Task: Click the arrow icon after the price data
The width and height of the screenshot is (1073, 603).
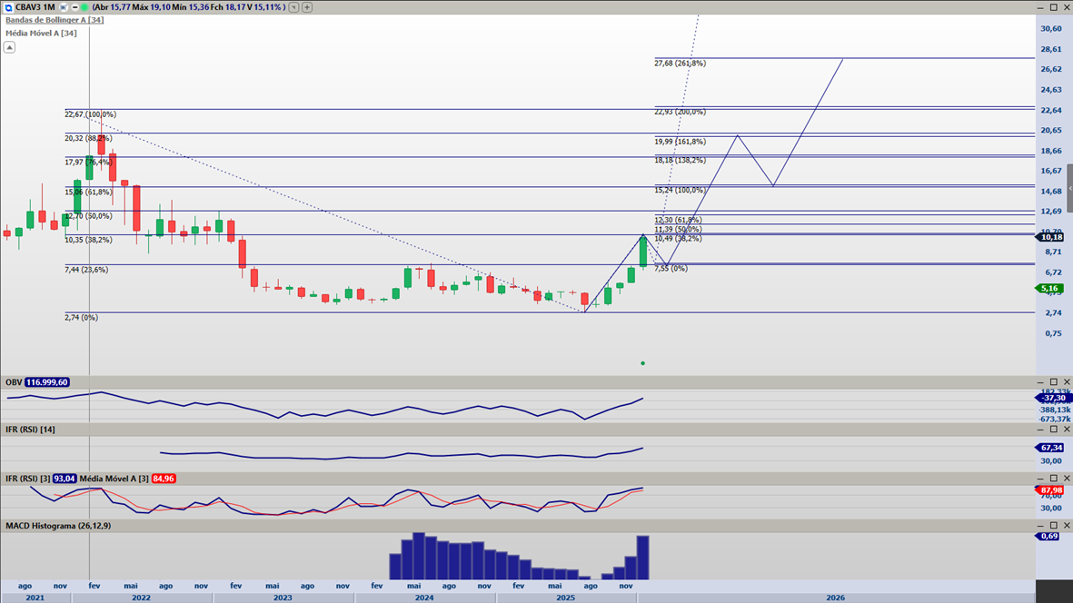Action: [294, 7]
